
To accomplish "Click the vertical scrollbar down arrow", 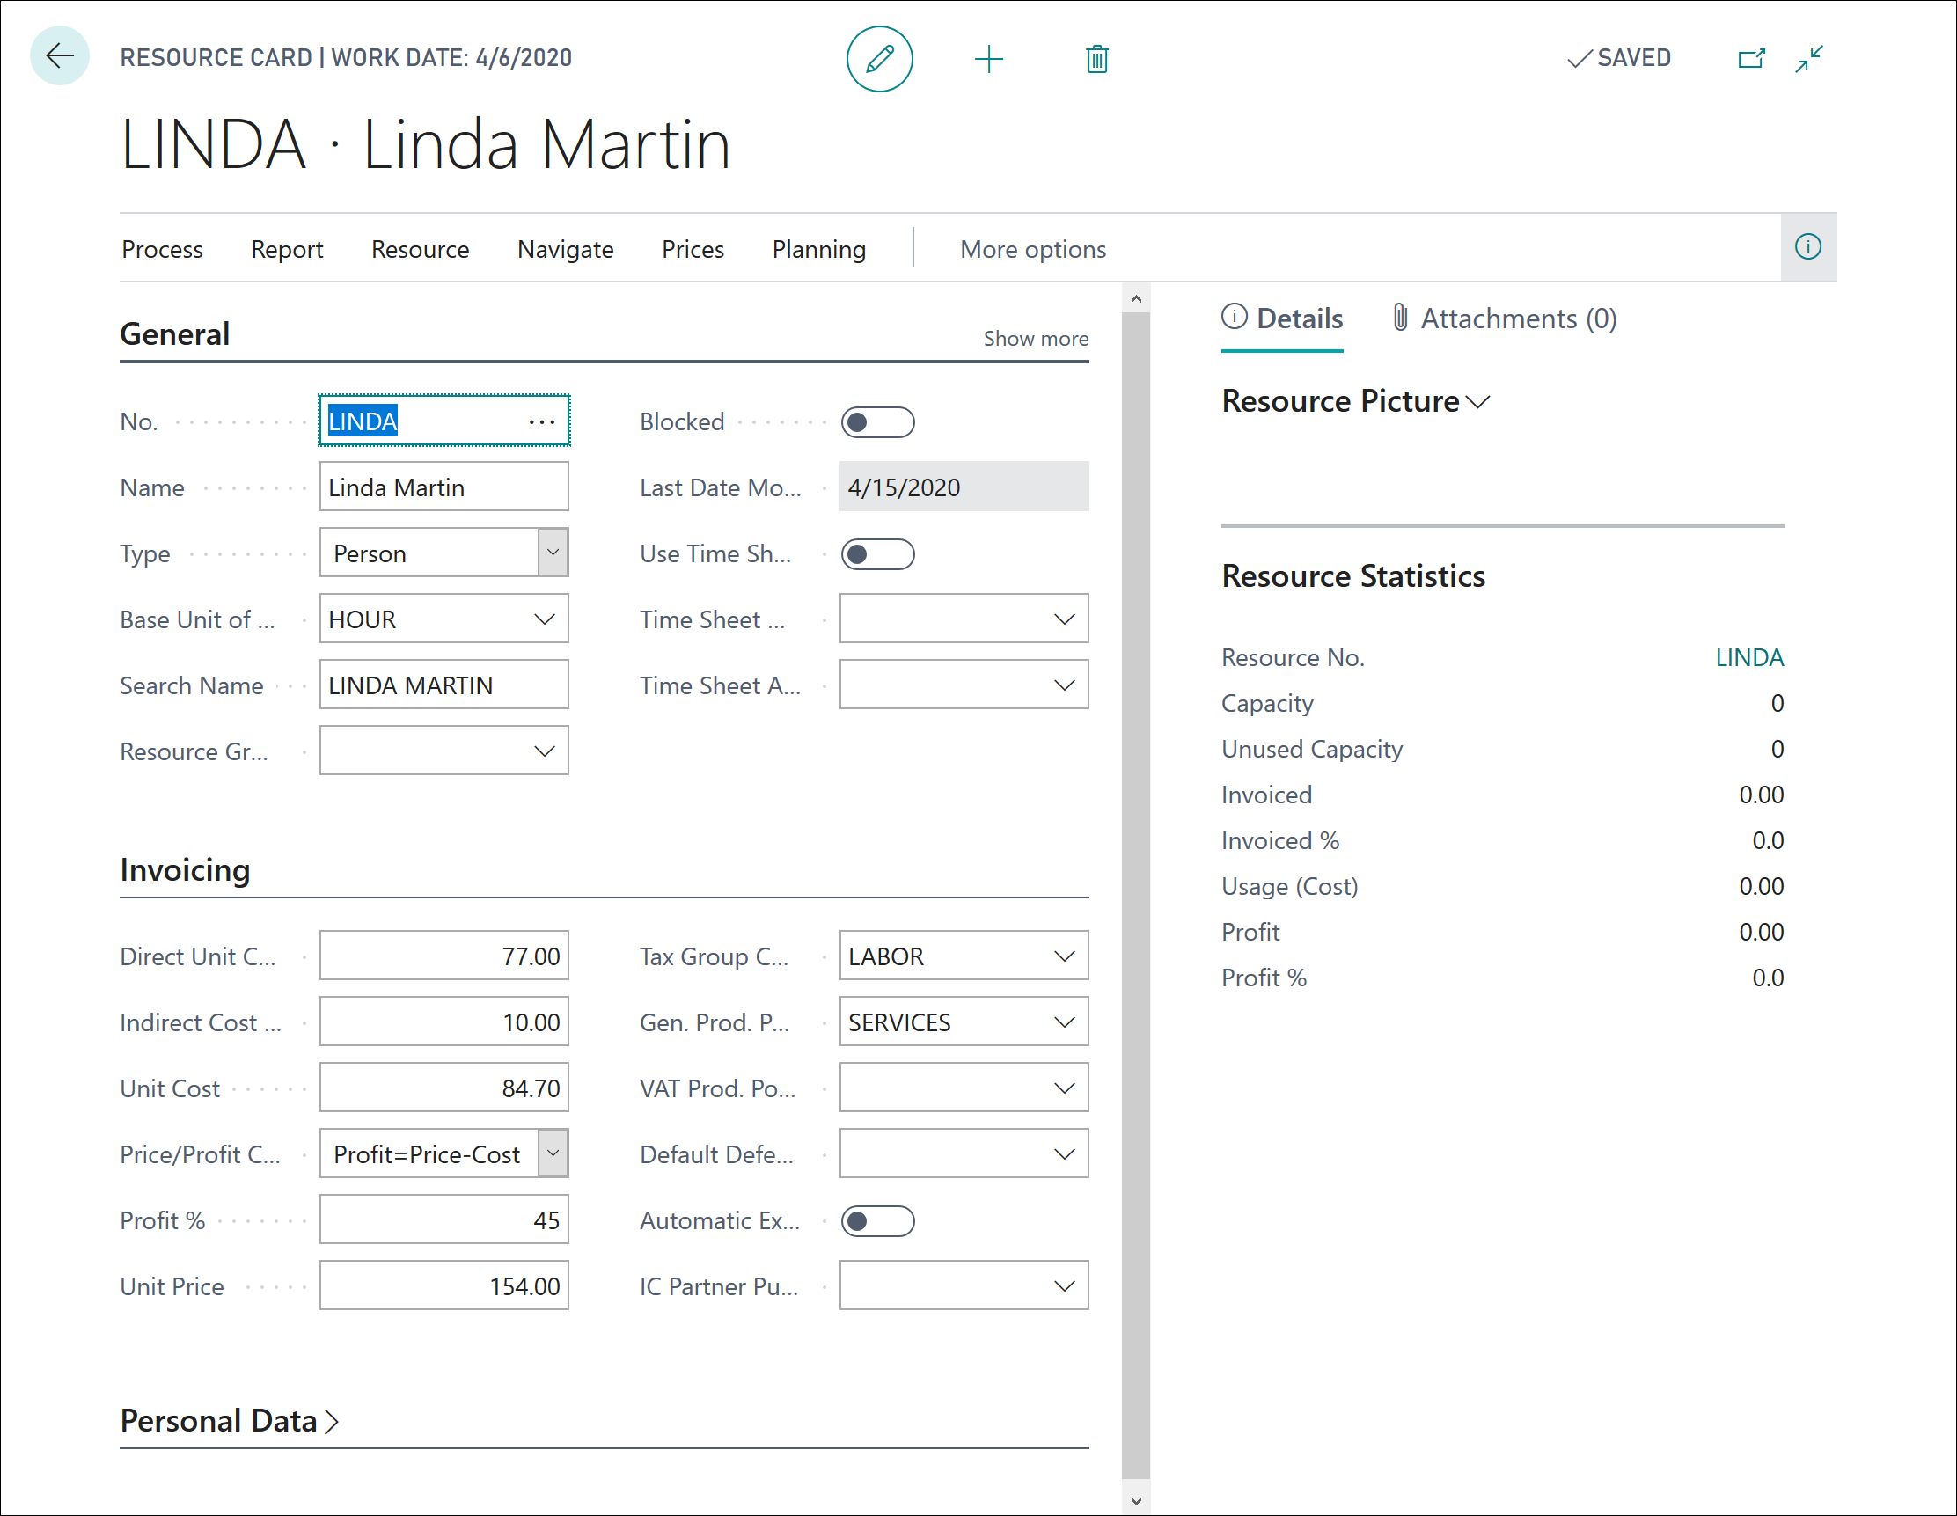I will click(1135, 1501).
